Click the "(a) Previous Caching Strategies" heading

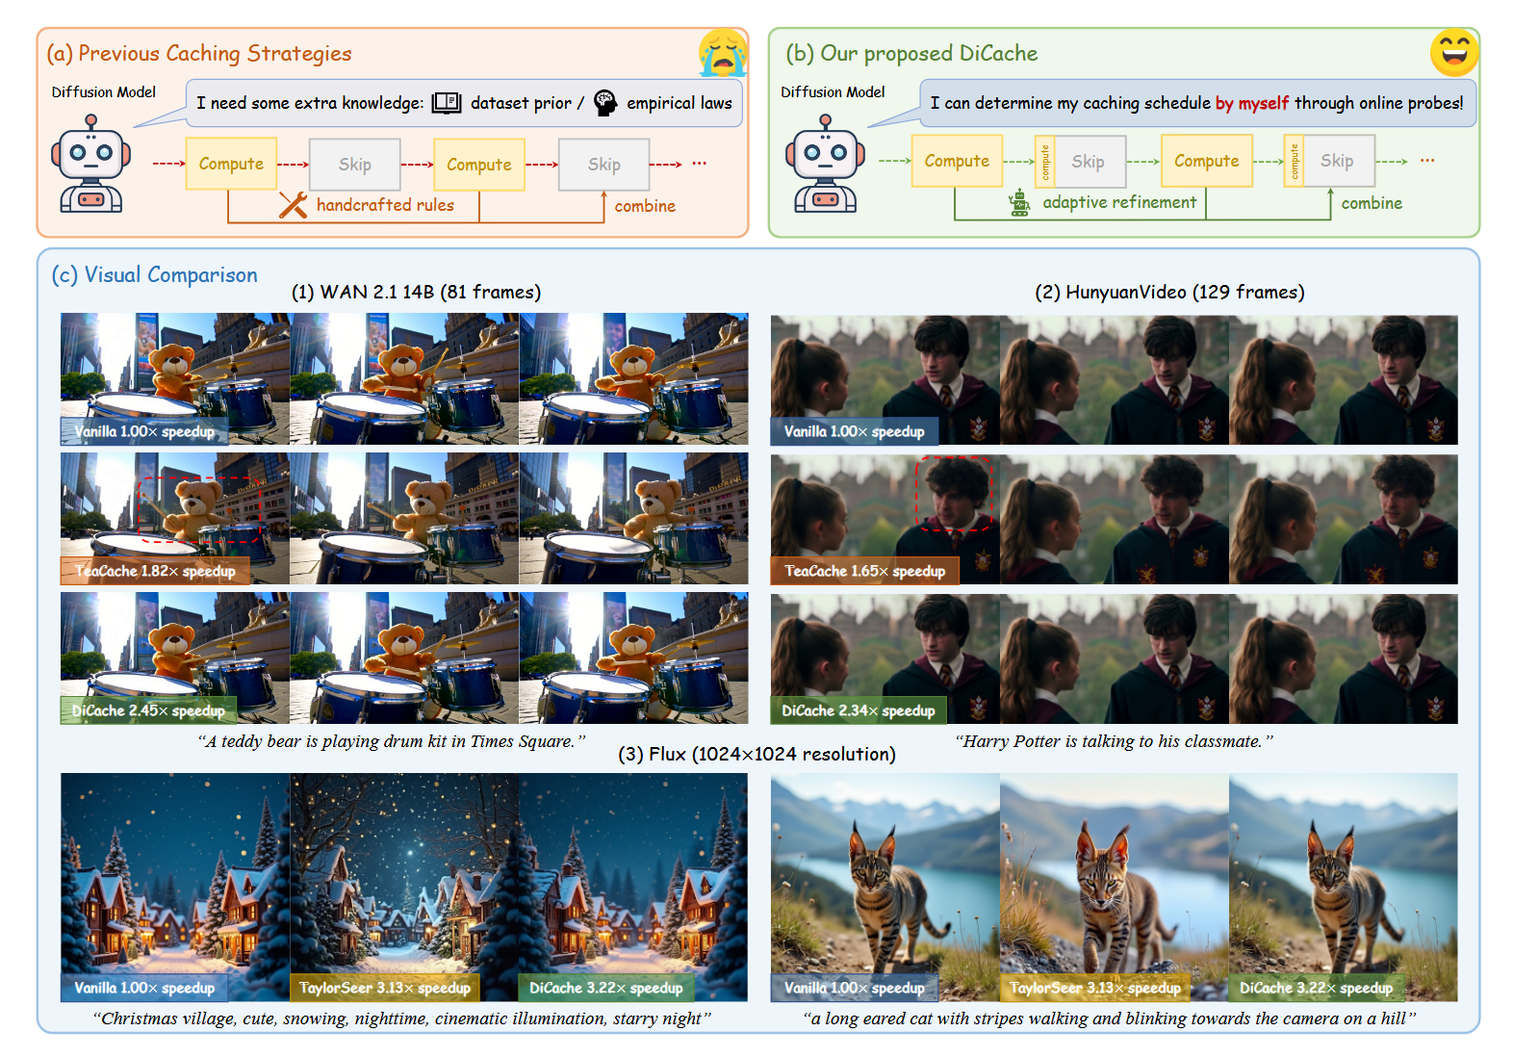click(x=199, y=54)
